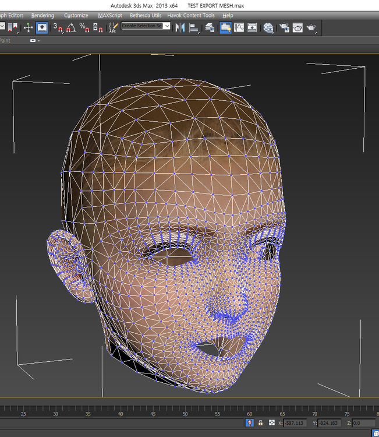Open the Schematic View
Screen dimensions: 379x437
(252, 27)
